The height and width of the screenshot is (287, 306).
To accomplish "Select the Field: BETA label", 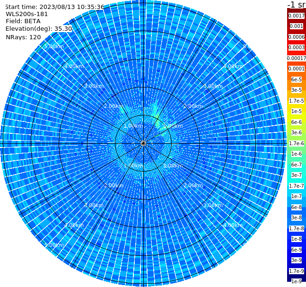I will pyautogui.click(x=23, y=21).
